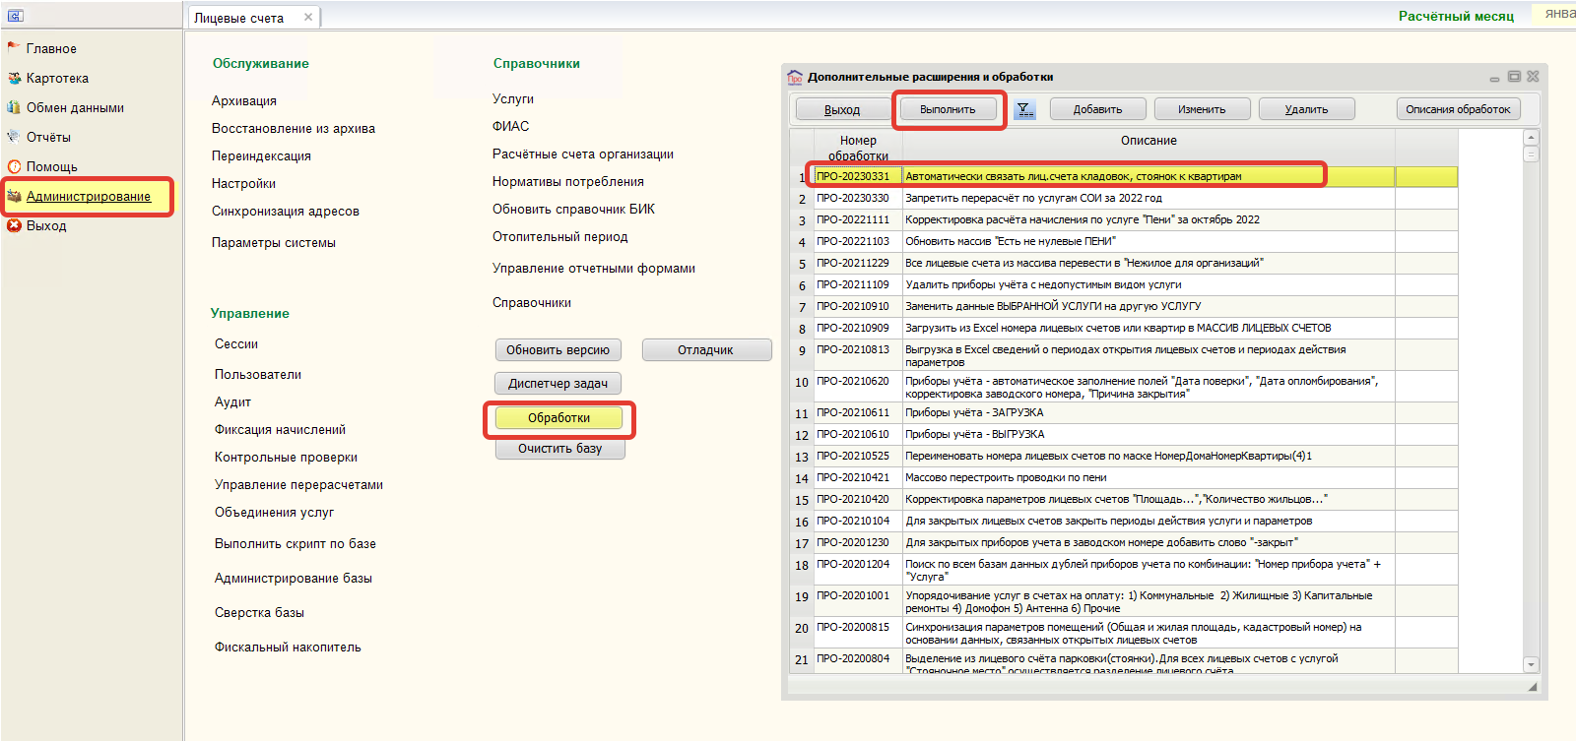The height and width of the screenshot is (741, 1576).
Task: Open the ФИАС directory
Action: pos(511,126)
